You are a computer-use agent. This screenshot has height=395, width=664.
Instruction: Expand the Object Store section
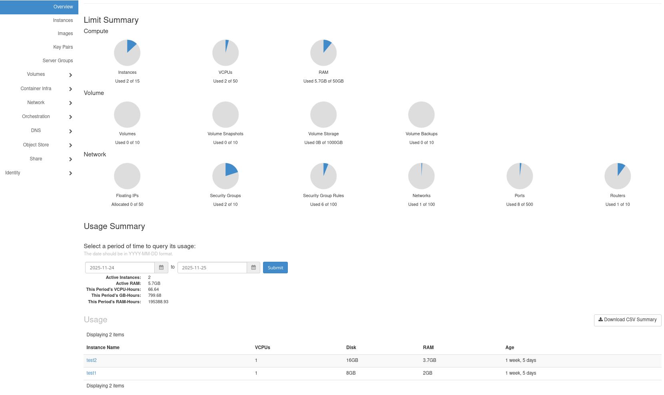pos(39,145)
